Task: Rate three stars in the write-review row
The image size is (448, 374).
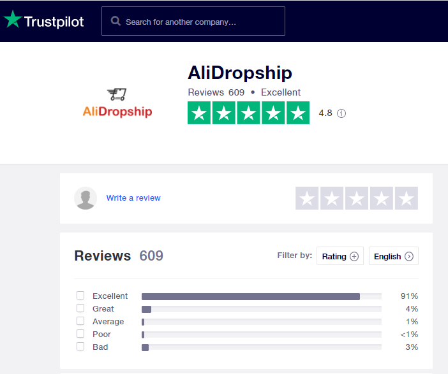Action: (357, 198)
